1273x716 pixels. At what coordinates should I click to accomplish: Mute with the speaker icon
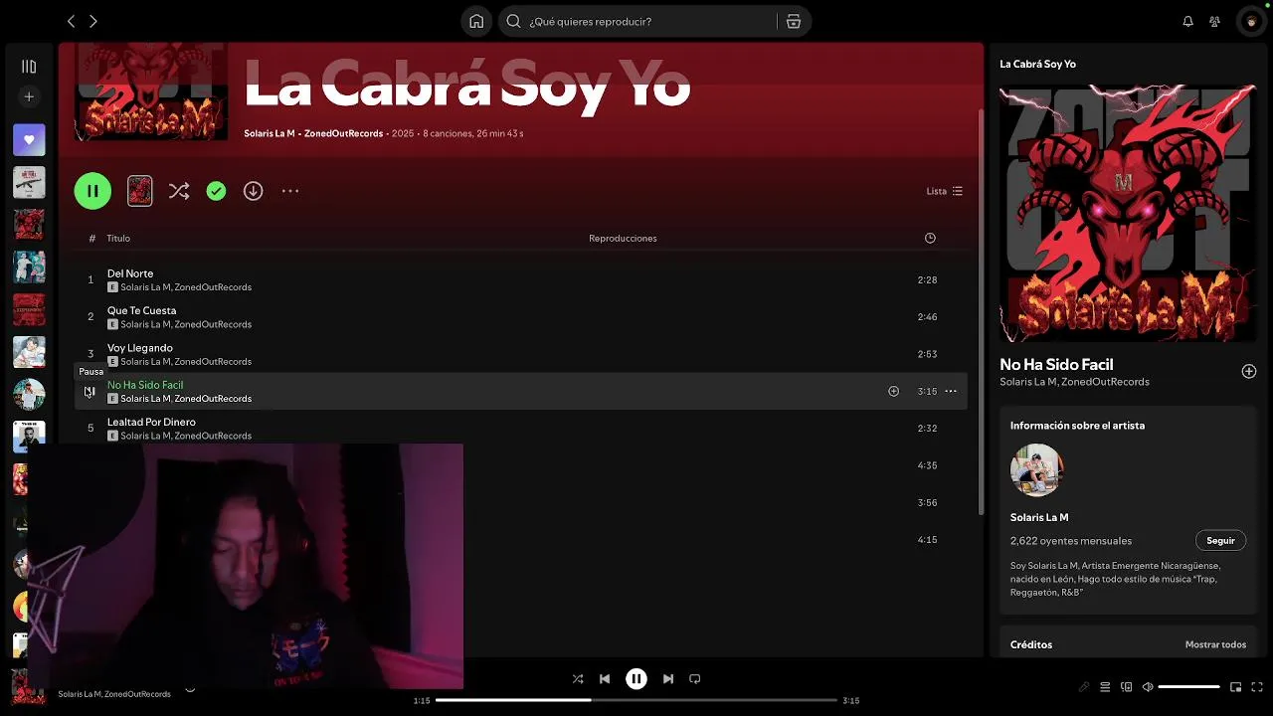tap(1147, 687)
